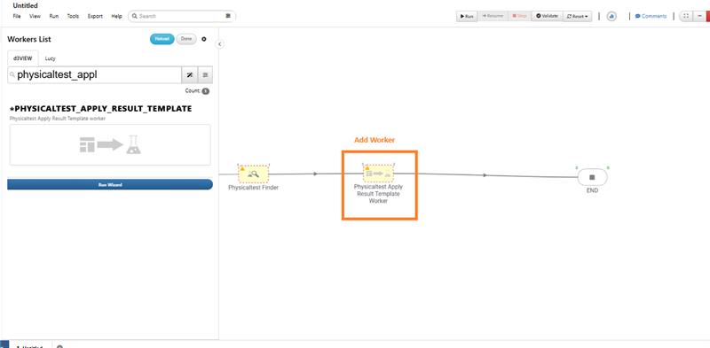Open Workers List settings gear
710x348 pixels.
click(x=204, y=39)
